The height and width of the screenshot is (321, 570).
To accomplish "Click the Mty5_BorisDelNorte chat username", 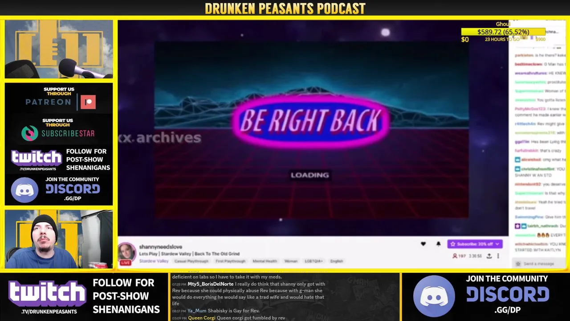I will click(211, 284).
